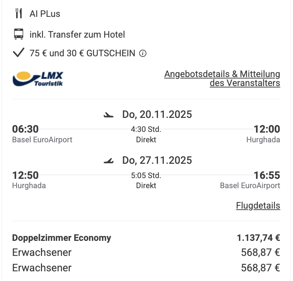Click the outbound date Do, 20.11.2025

point(157,114)
